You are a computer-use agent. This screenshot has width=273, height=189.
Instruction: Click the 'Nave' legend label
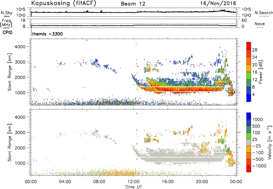[x=260, y=24]
